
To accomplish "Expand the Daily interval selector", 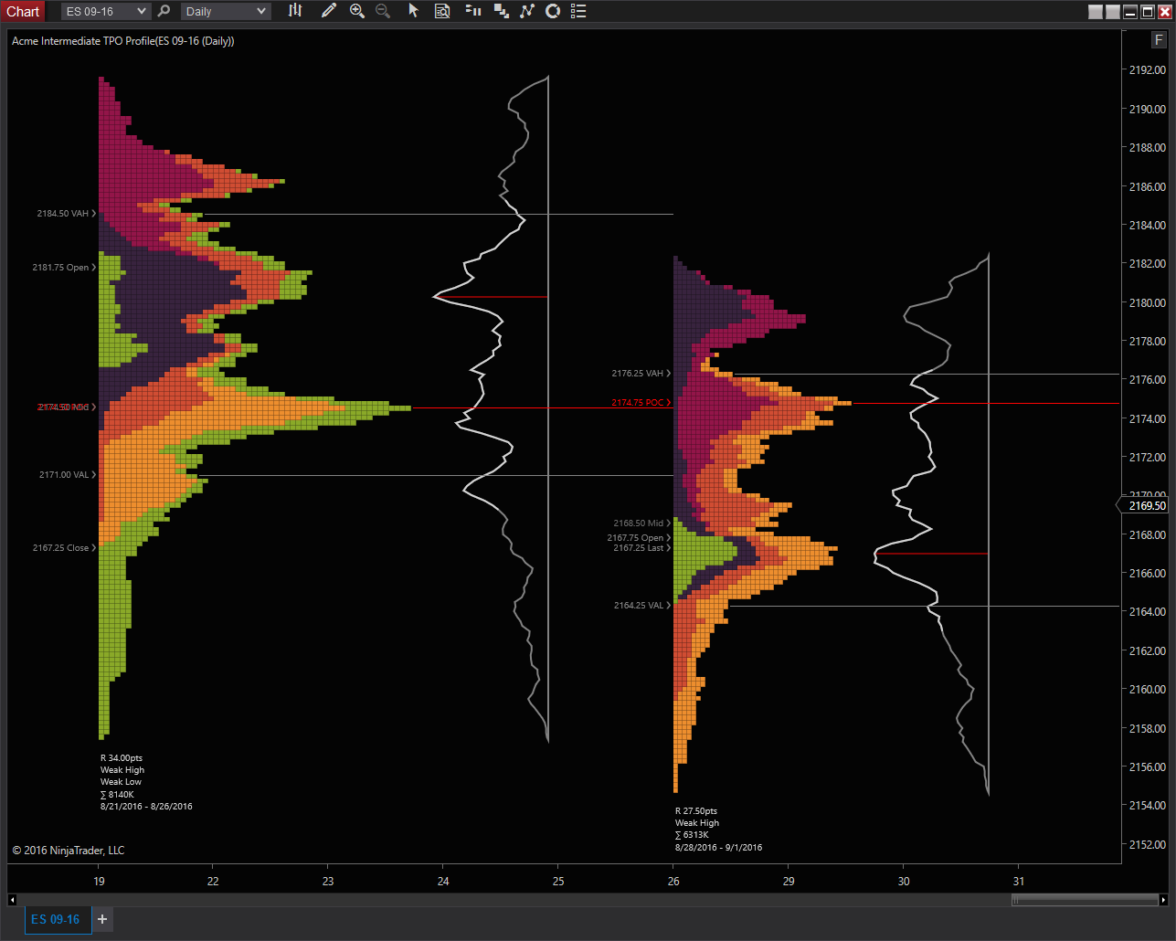I will [225, 11].
